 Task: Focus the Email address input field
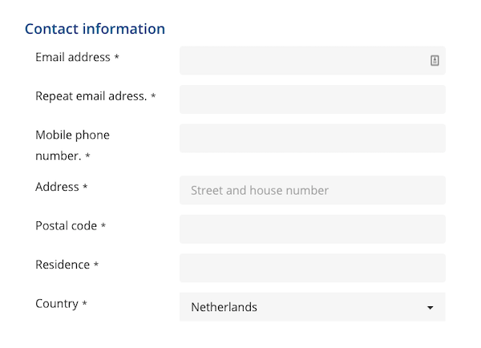tap(313, 60)
